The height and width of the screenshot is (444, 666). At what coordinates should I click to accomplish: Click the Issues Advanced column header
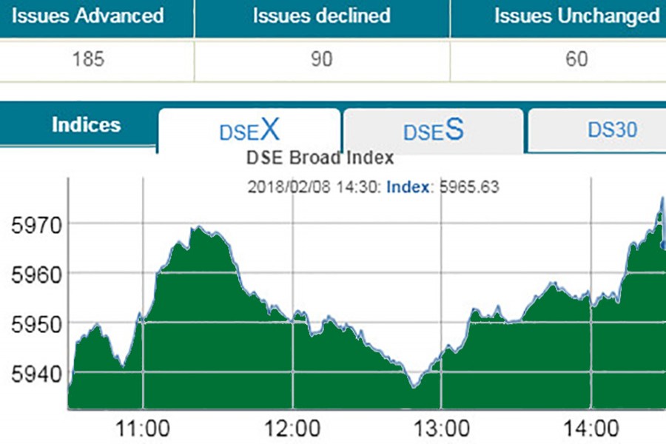[88, 16]
